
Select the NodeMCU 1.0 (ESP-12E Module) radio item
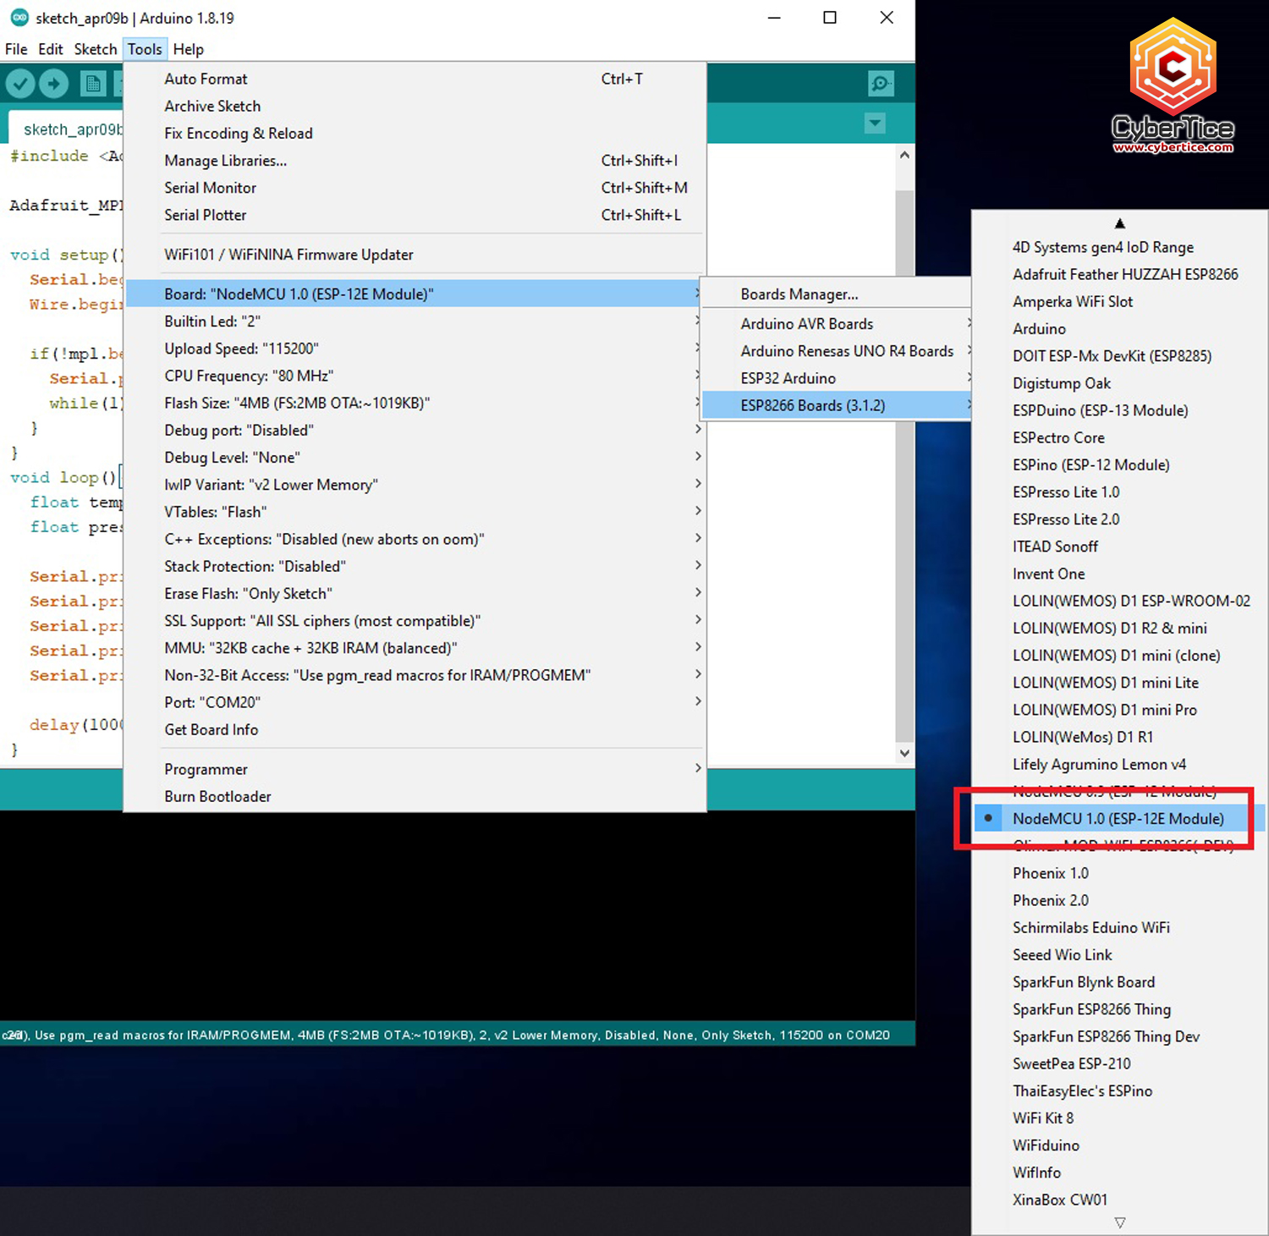coord(1117,818)
